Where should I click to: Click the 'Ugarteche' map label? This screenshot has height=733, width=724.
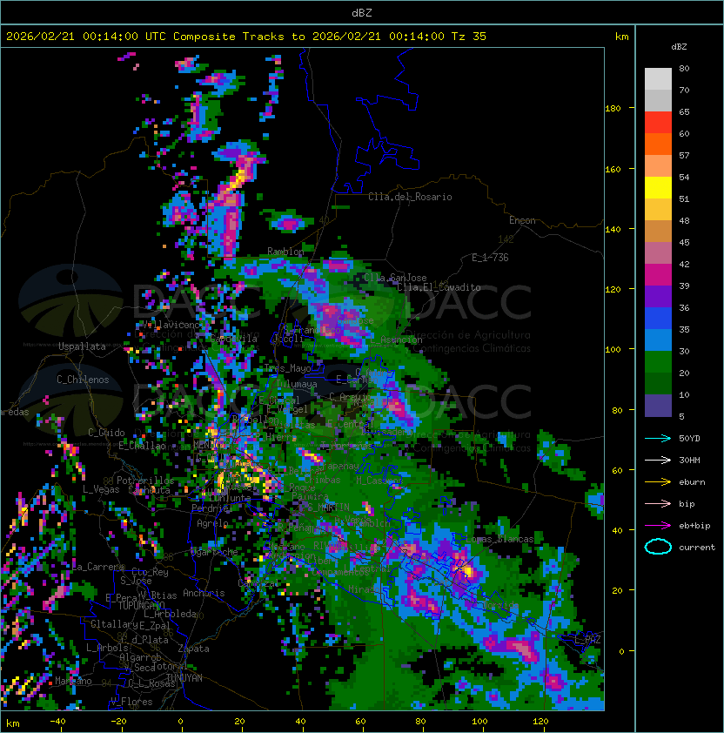pos(214,552)
